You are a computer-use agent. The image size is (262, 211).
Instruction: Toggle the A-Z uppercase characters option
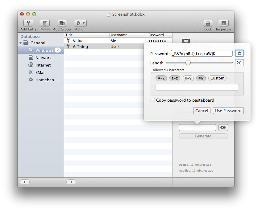(161, 78)
